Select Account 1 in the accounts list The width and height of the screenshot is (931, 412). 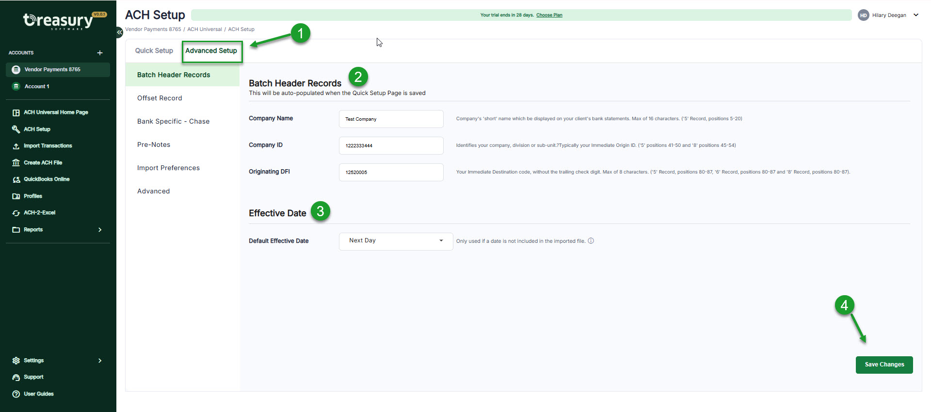[x=58, y=86]
